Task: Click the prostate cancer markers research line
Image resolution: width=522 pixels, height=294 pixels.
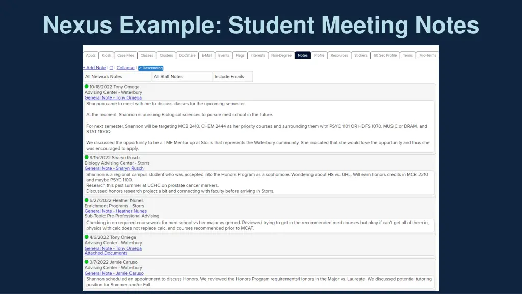Action: (152, 185)
